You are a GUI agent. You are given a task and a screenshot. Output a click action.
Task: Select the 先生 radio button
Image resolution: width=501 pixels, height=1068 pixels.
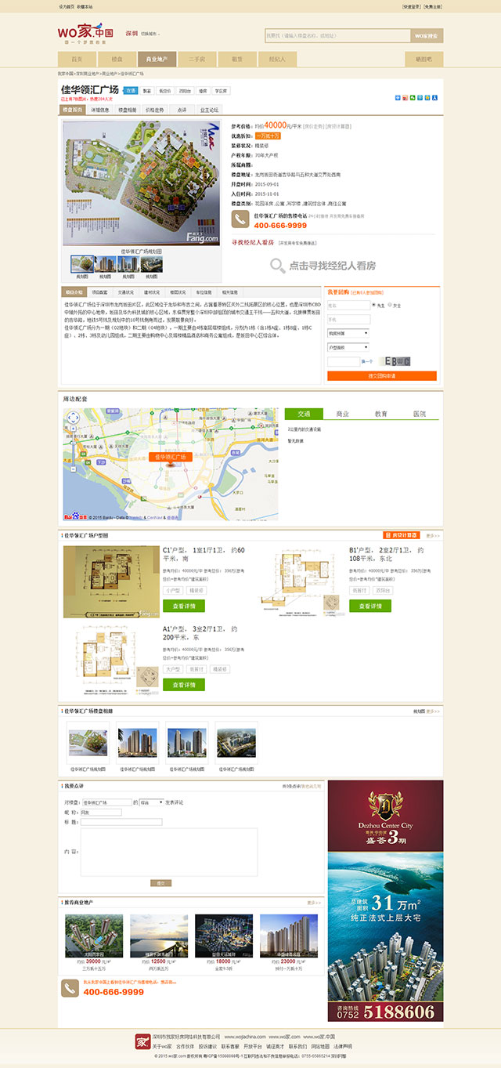374,305
